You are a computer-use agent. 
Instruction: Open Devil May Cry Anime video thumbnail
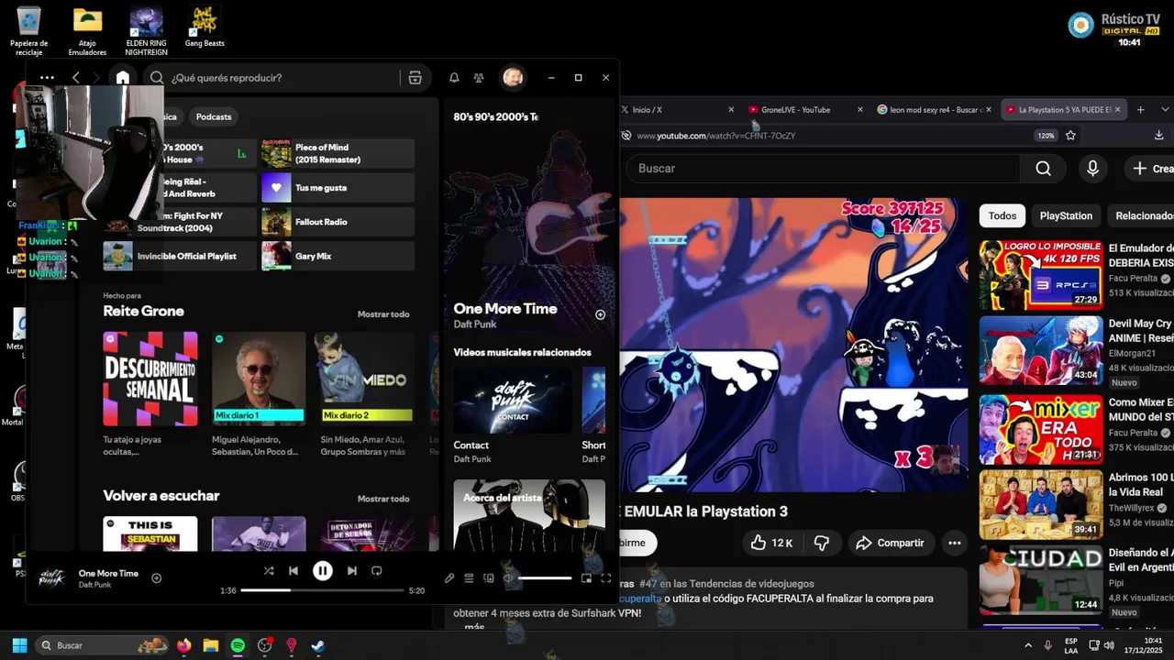(x=1041, y=350)
